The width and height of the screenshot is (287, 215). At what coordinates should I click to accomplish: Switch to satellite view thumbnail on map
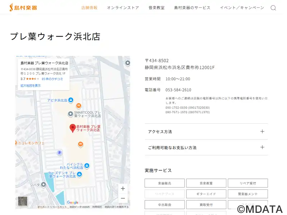23,201
